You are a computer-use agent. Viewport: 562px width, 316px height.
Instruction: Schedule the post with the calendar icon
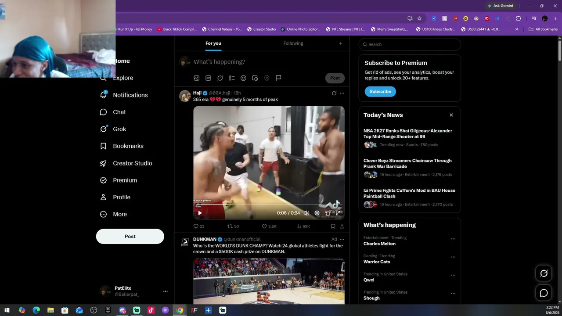[255, 78]
